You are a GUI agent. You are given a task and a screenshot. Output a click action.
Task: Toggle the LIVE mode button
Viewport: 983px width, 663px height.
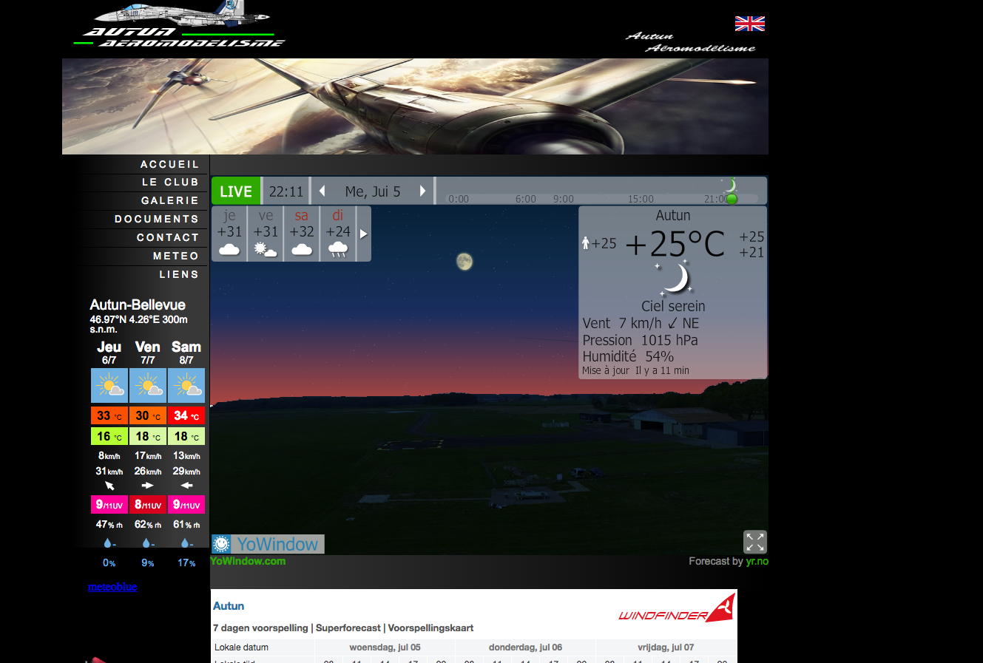point(236,191)
